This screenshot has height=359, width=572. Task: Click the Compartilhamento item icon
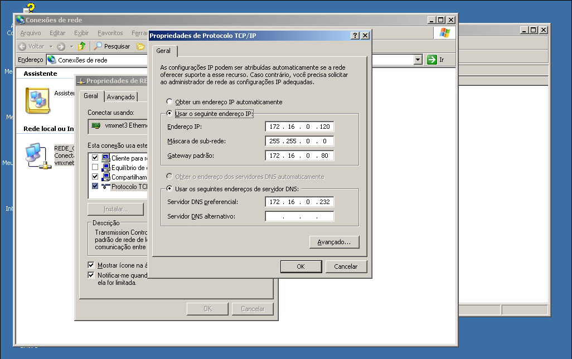[105, 177]
